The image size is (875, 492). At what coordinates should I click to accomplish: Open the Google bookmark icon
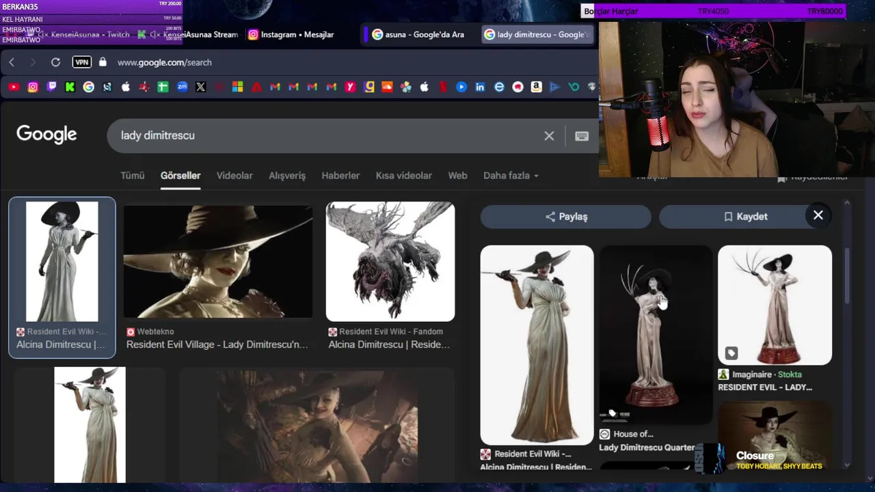88,87
